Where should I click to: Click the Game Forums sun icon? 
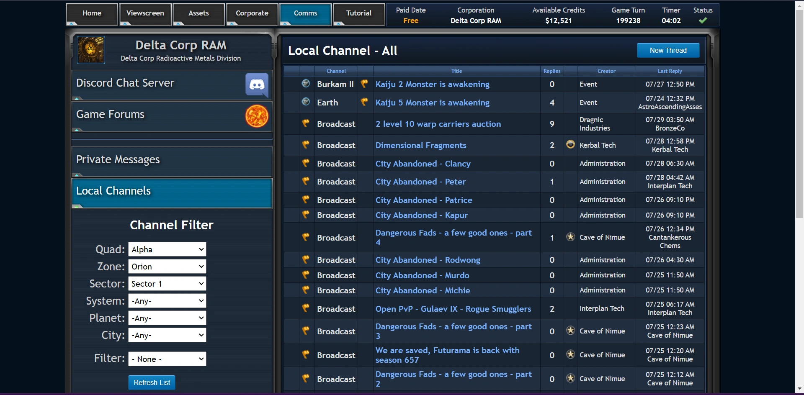click(x=257, y=116)
